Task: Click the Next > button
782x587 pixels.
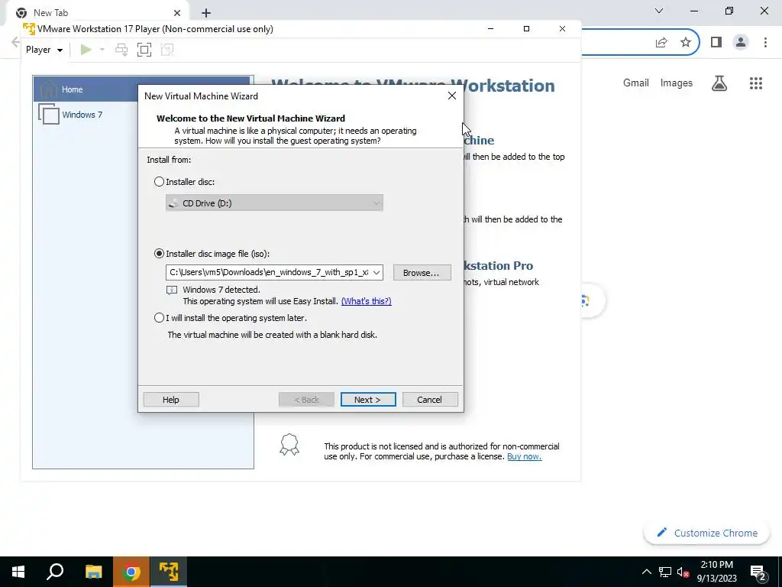Action: 368,399
